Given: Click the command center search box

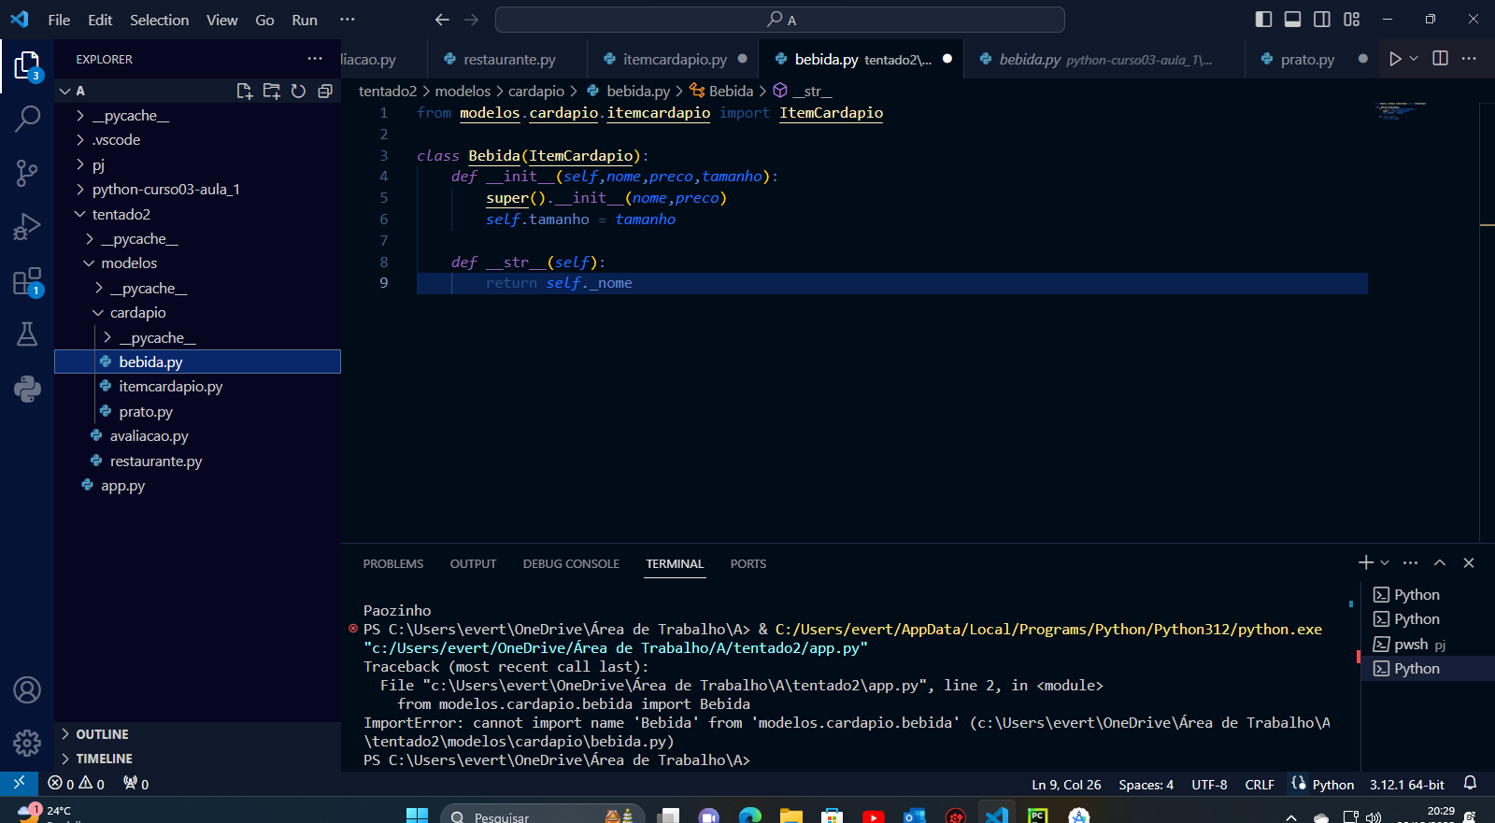Looking at the screenshot, I should point(780,20).
